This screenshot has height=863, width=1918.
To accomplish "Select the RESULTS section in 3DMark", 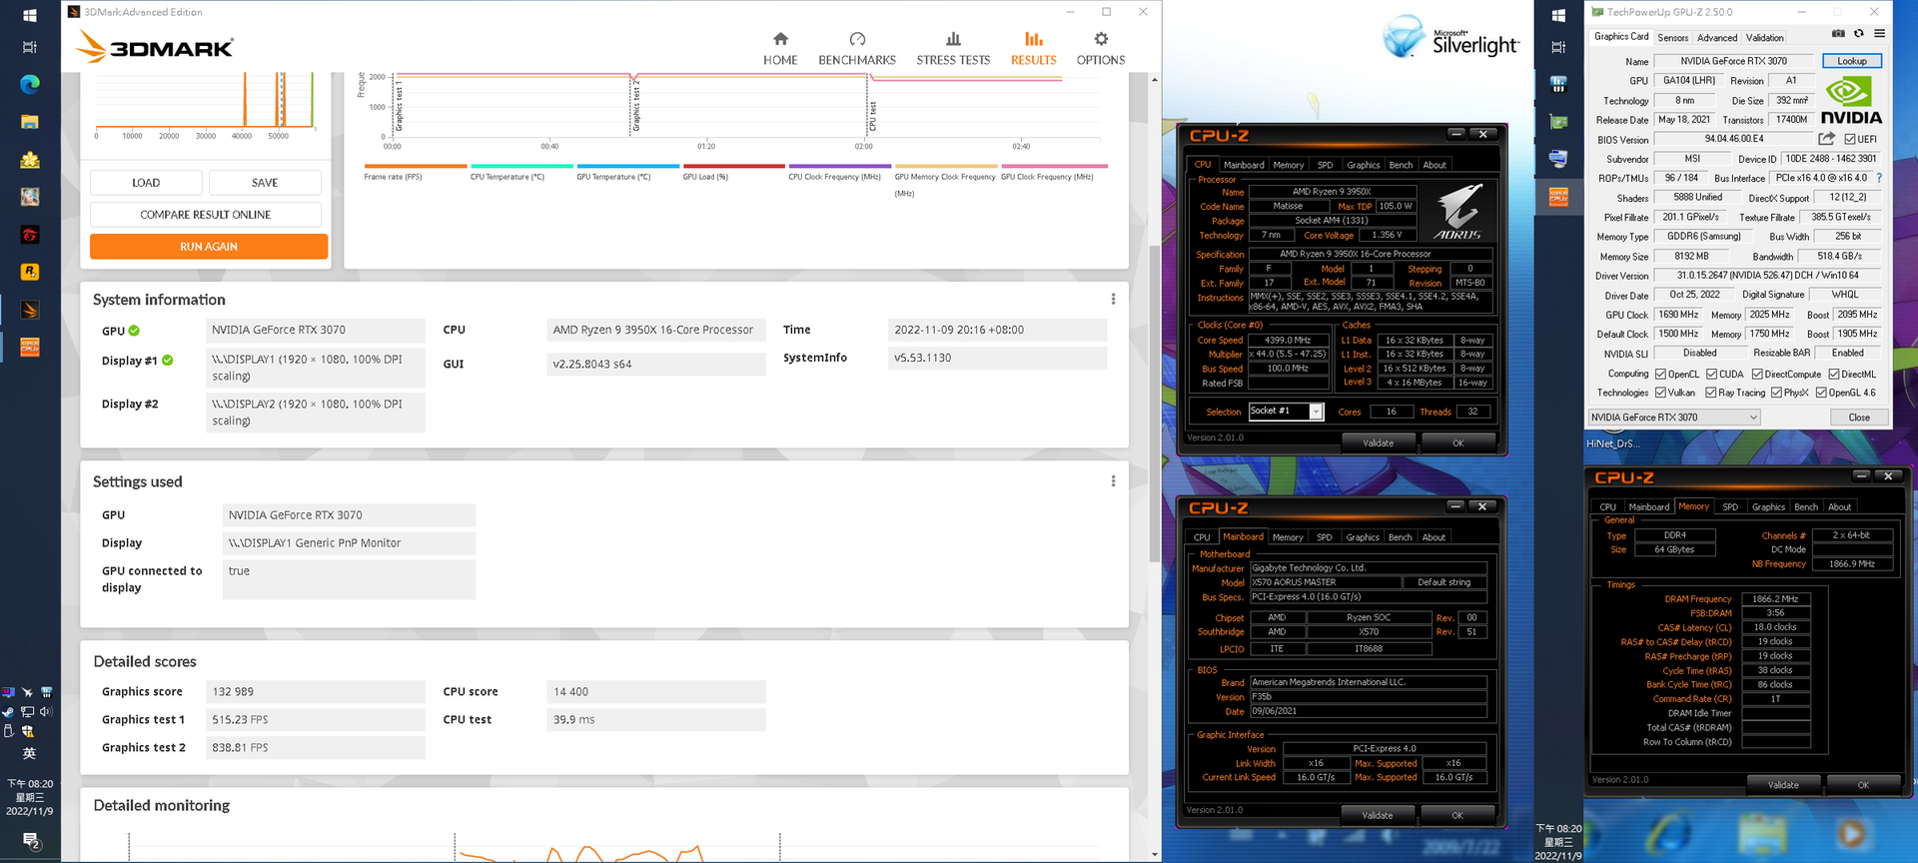I will point(1033,48).
